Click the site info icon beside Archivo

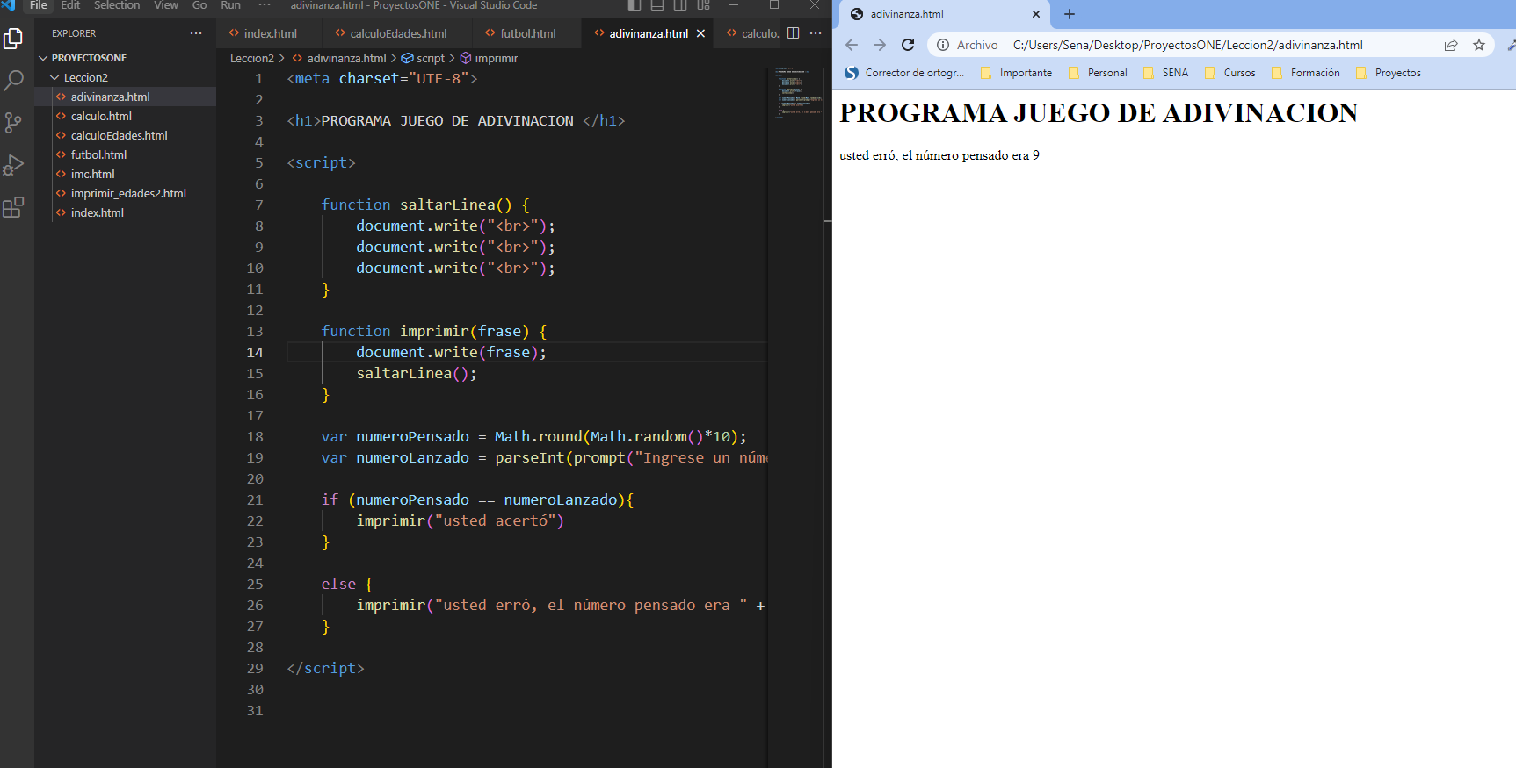(943, 45)
